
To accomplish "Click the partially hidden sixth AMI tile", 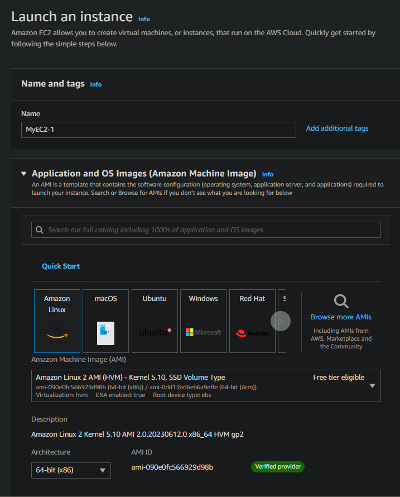I will pyautogui.click(x=282, y=321).
